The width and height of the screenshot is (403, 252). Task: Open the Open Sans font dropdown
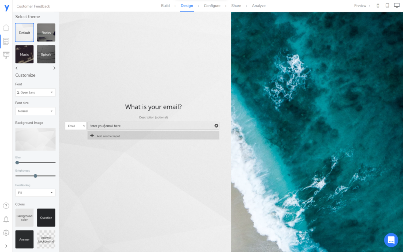tap(35, 93)
